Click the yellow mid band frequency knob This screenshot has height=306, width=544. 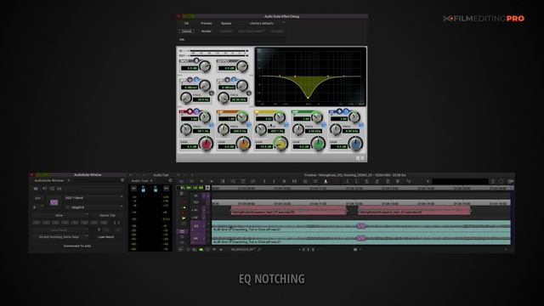point(261,130)
